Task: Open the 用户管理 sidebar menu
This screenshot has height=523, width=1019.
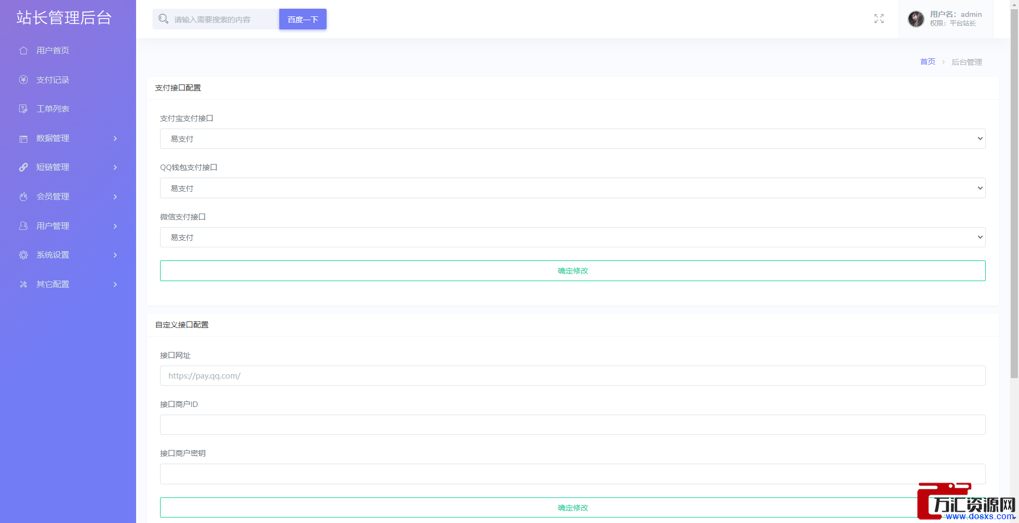Action: [x=53, y=226]
